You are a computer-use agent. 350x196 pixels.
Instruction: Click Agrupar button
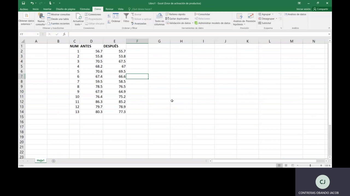tap(264, 14)
